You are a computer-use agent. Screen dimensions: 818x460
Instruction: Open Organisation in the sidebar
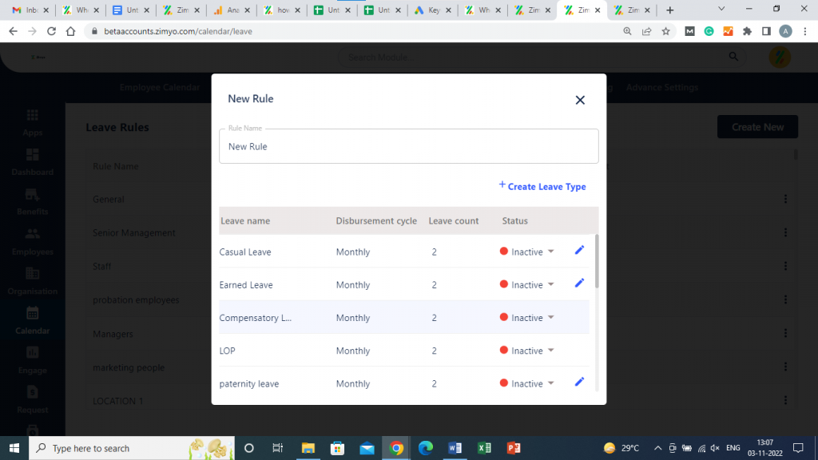(x=32, y=282)
